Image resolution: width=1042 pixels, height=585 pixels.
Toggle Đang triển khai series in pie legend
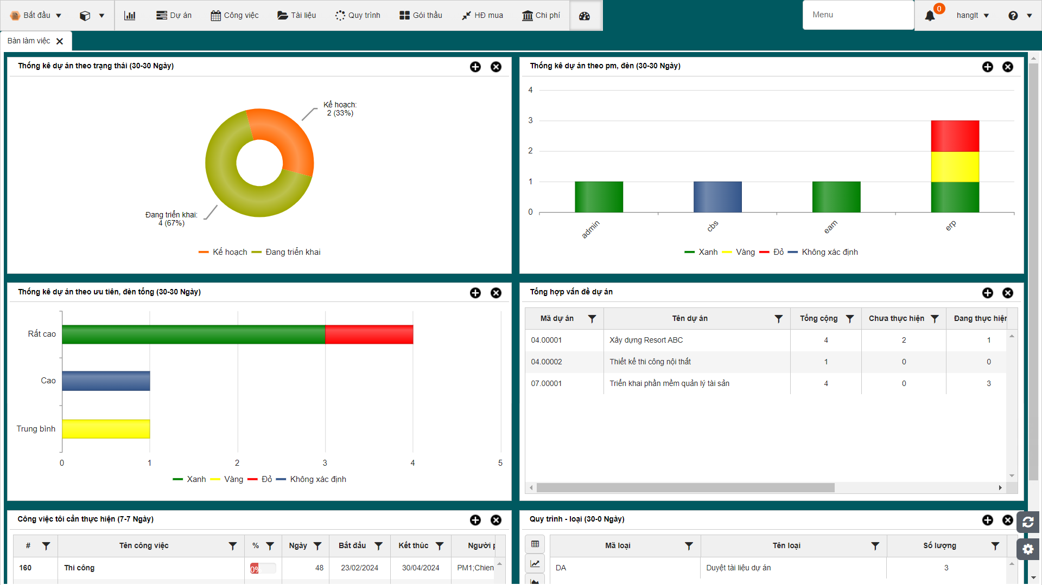(x=286, y=252)
